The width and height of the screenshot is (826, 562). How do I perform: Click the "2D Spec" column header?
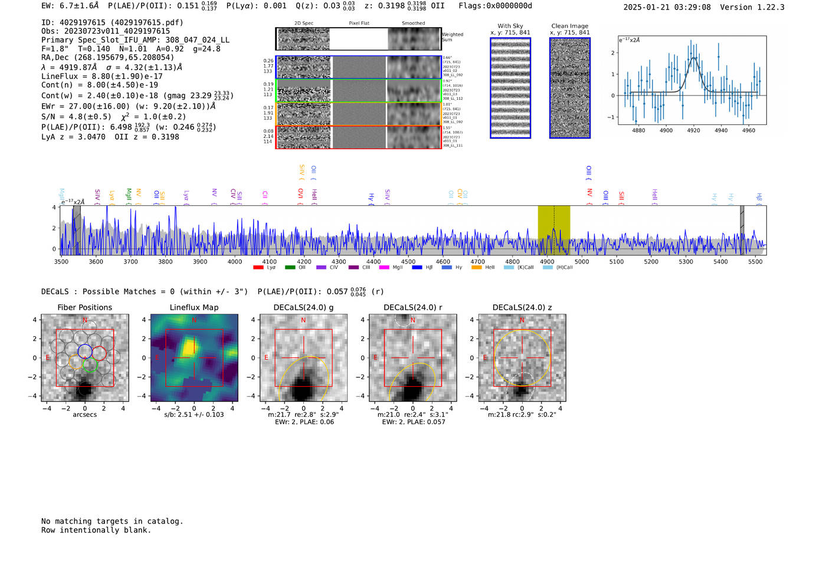point(304,24)
